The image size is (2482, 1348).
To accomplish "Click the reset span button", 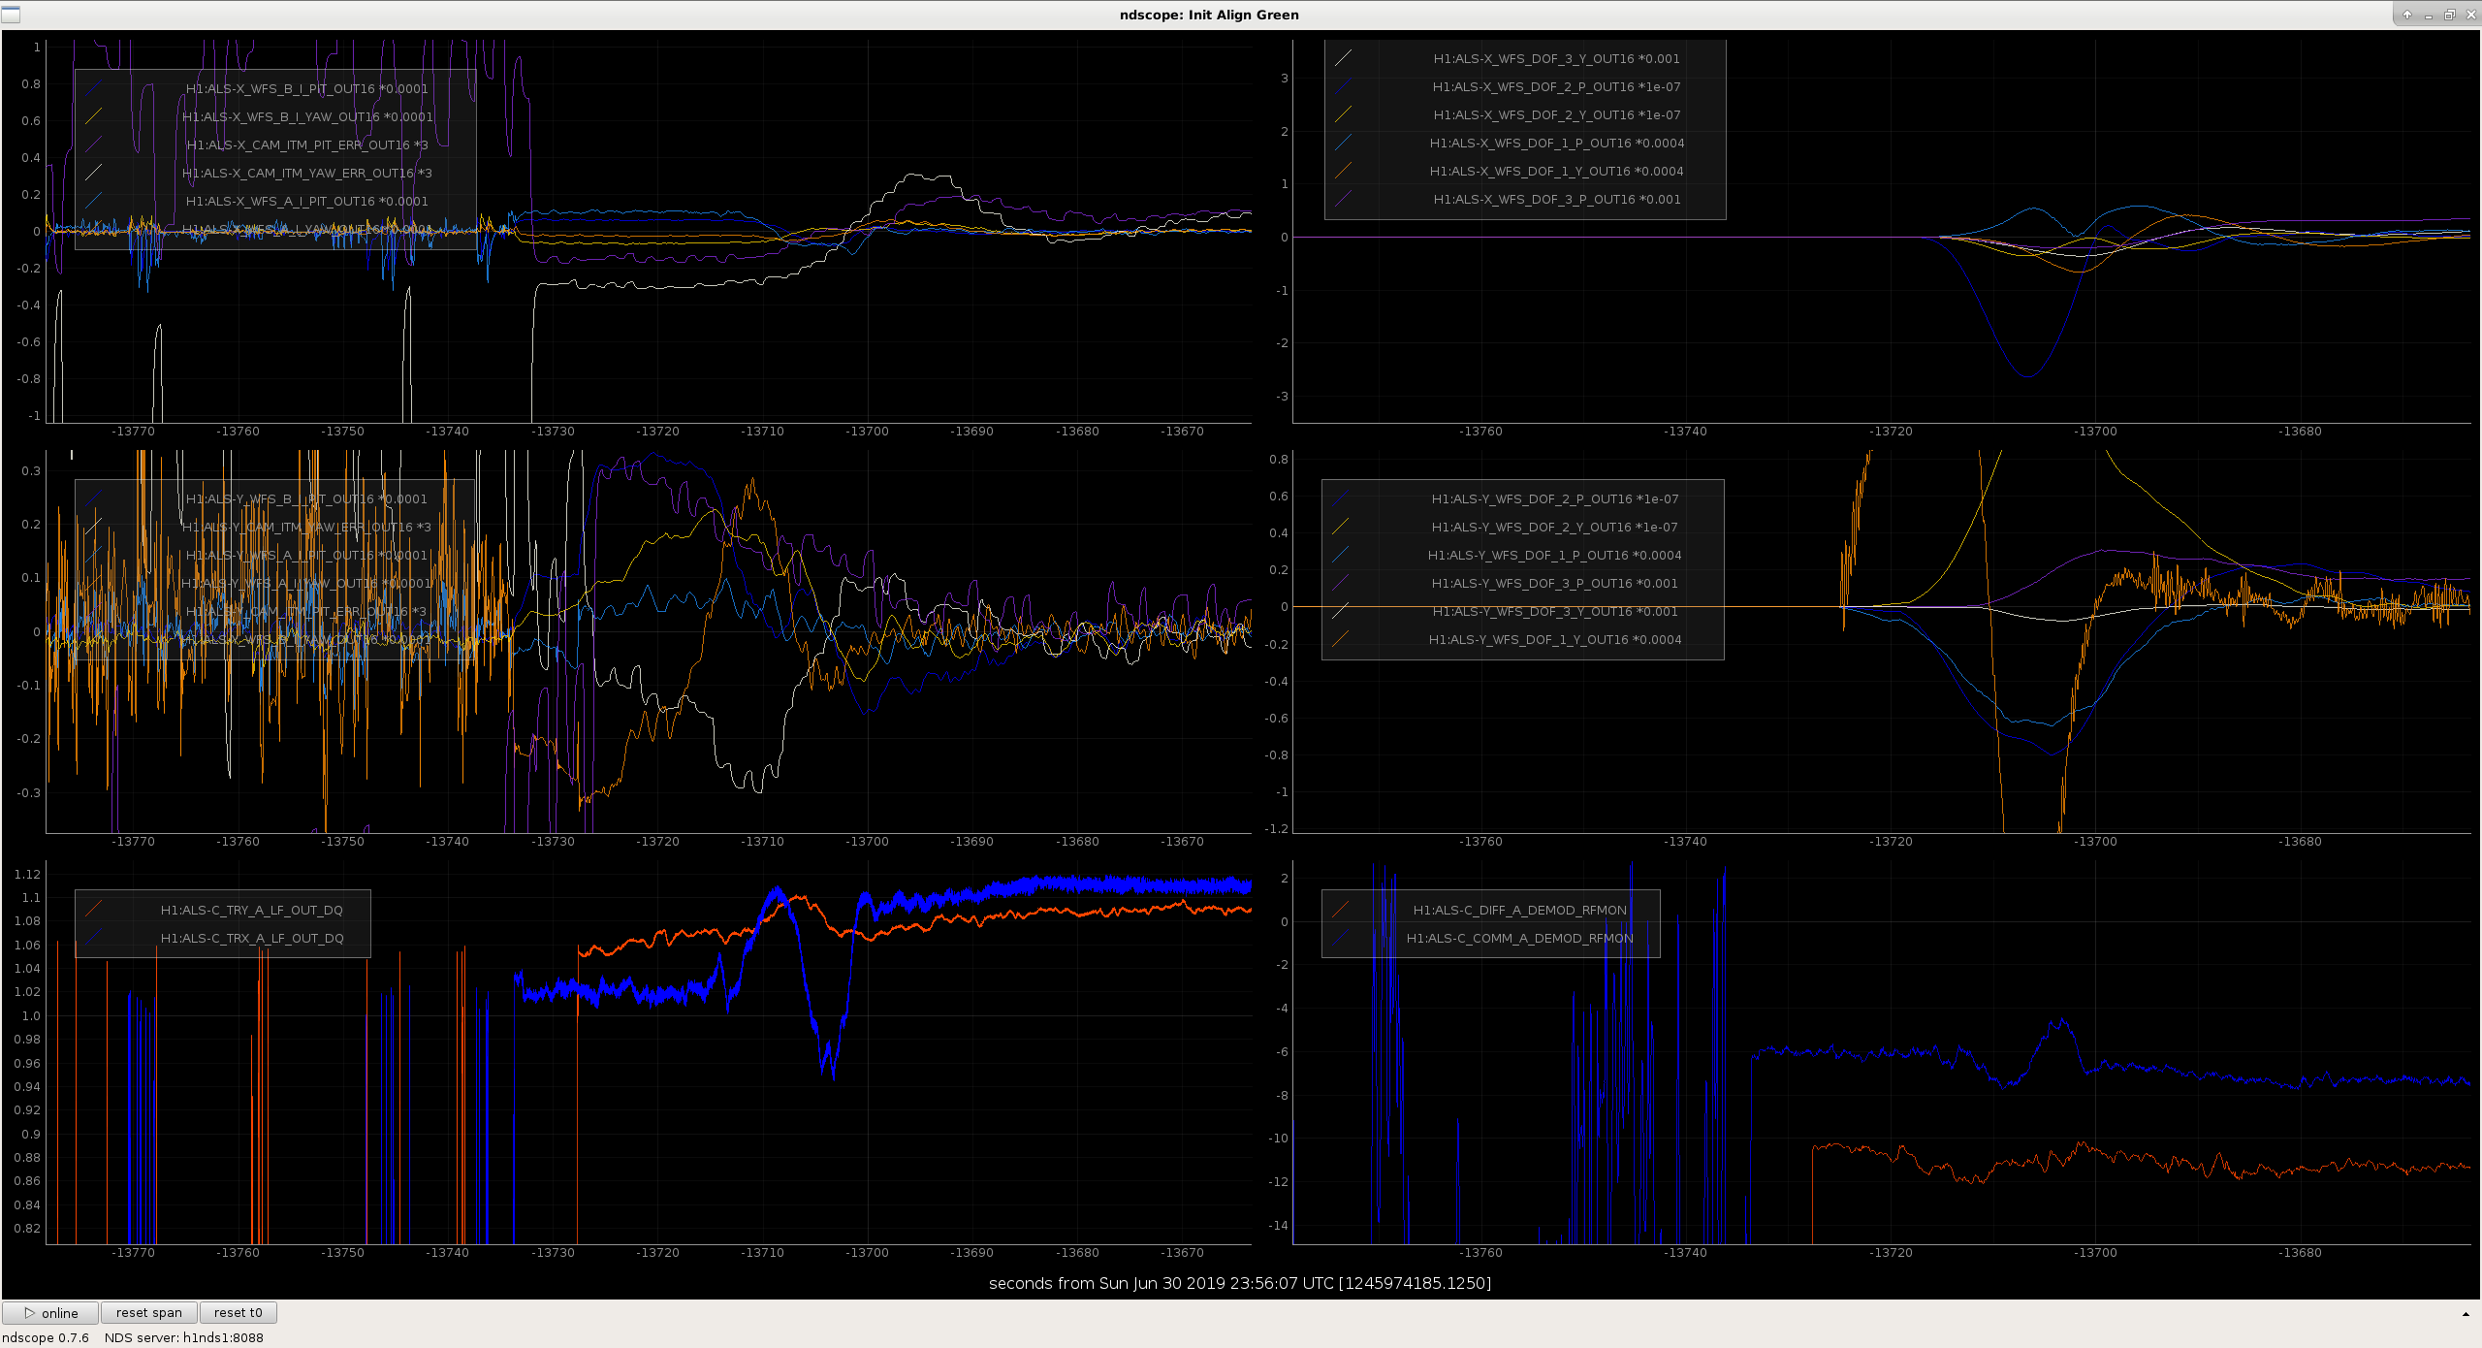I will [149, 1313].
